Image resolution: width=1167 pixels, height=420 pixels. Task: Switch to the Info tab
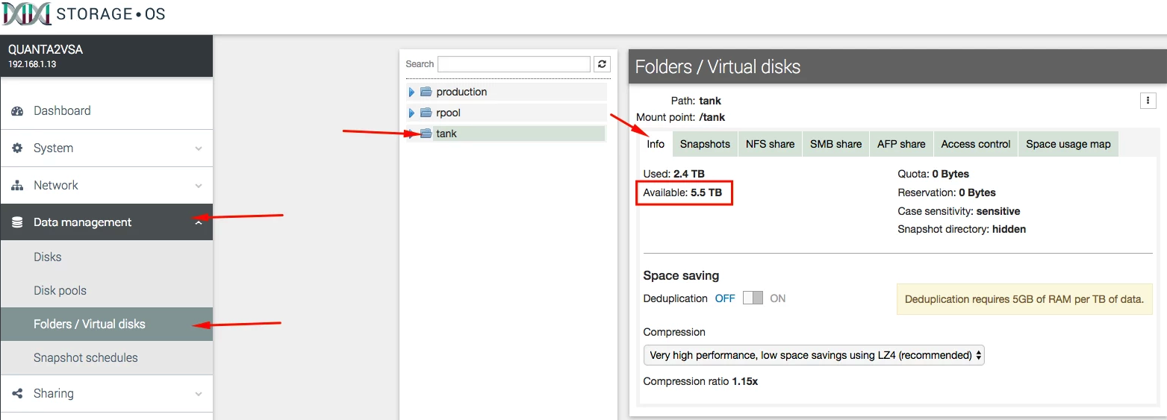656,144
